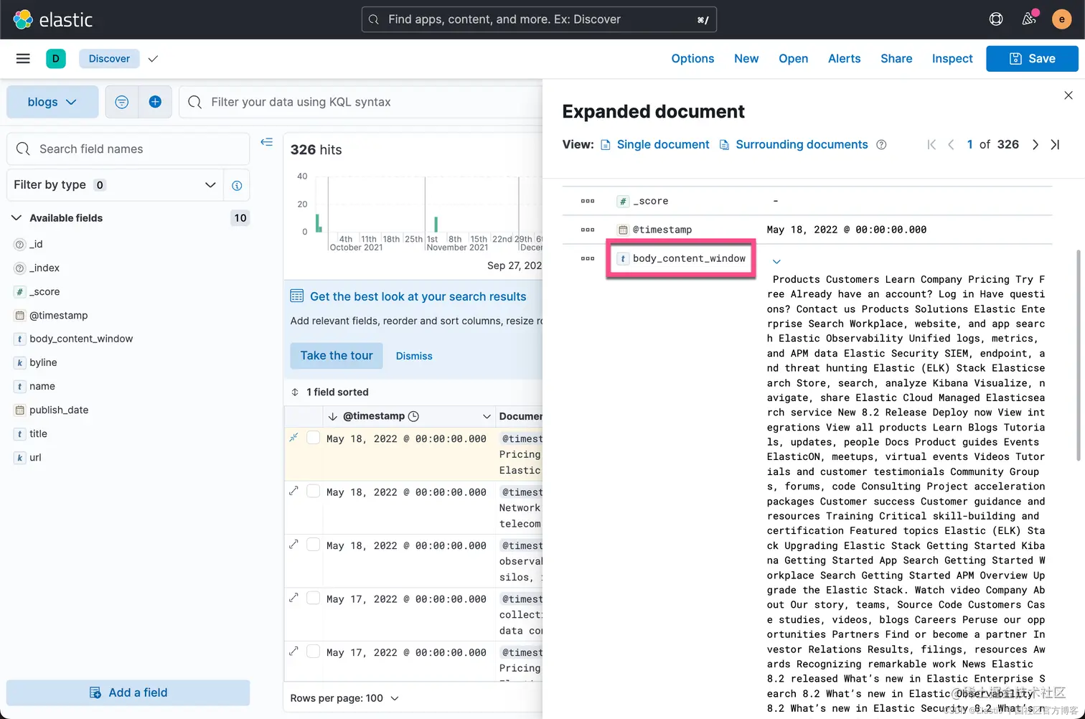This screenshot has height=719, width=1085.
Task: Open @timestamp column header options chevron
Action: pos(487,416)
